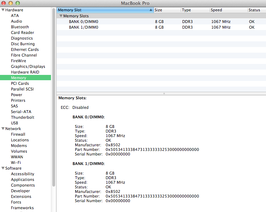Select Hardware RAID in the sidebar

point(25,72)
